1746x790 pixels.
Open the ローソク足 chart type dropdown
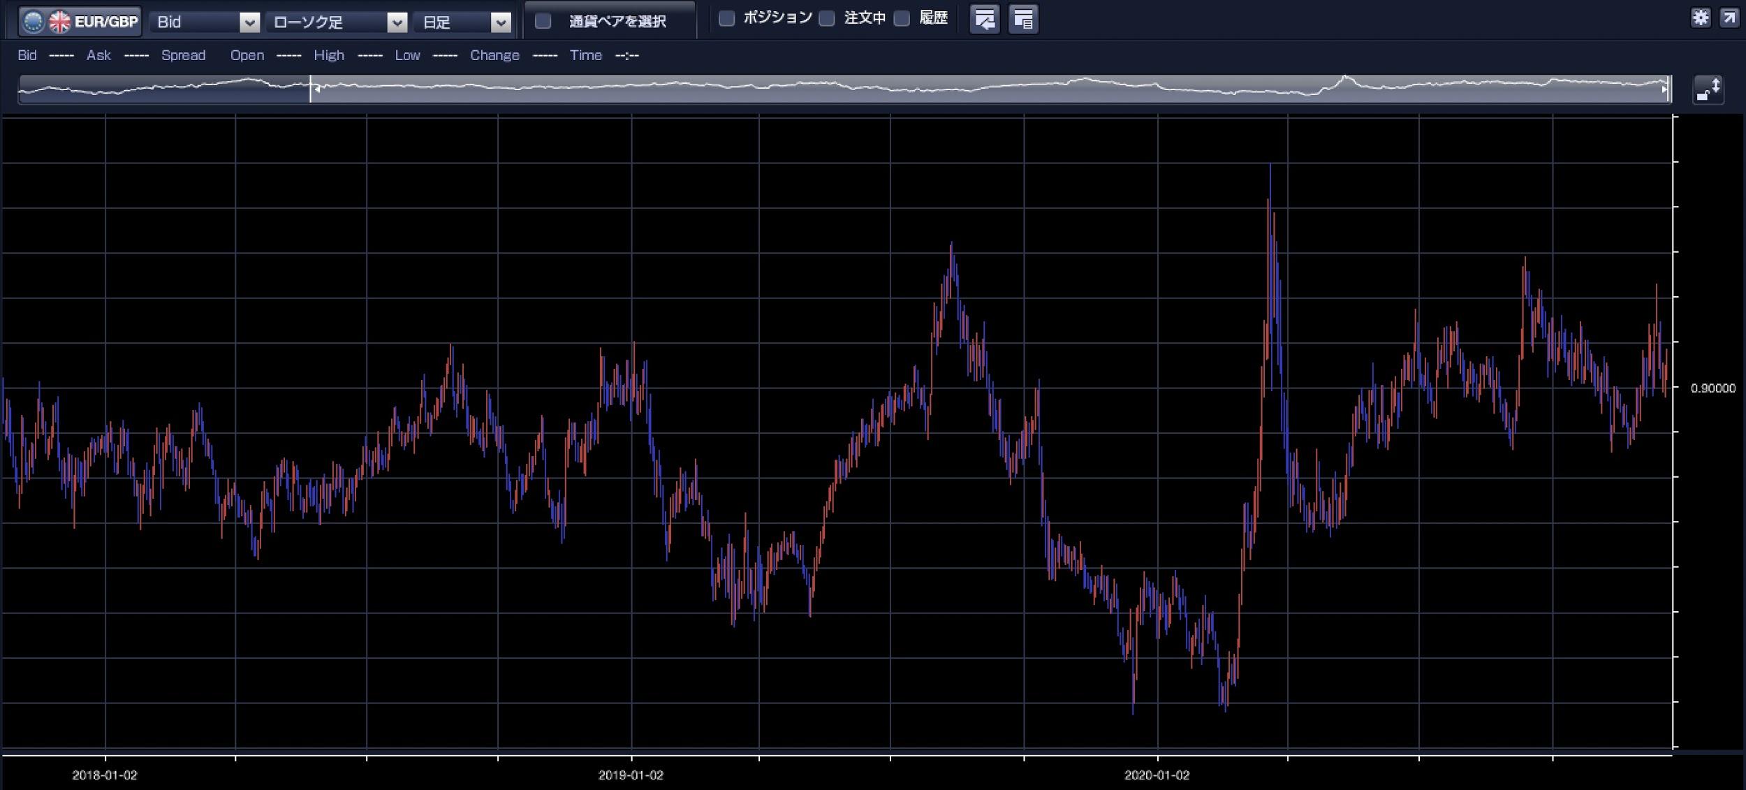tap(337, 22)
